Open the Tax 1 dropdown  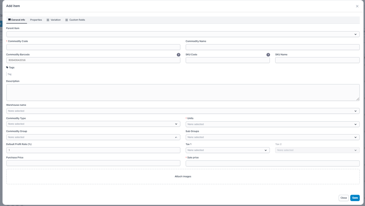click(227, 150)
